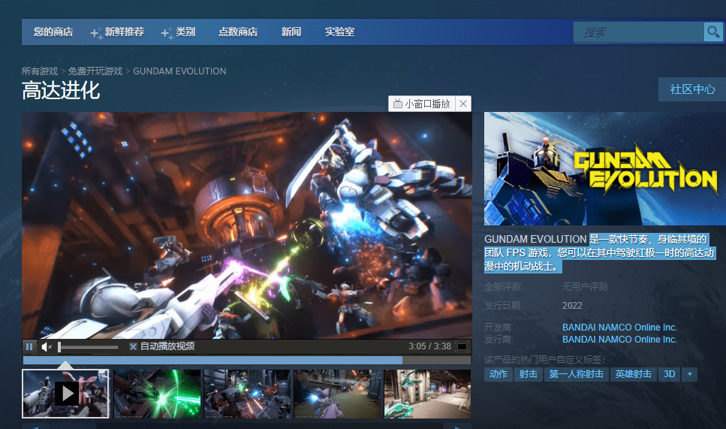The width and height of the screenshot is (726, 429).
Task: Expand the 新鲜推荐 menu
Action: tap(118, 32)
